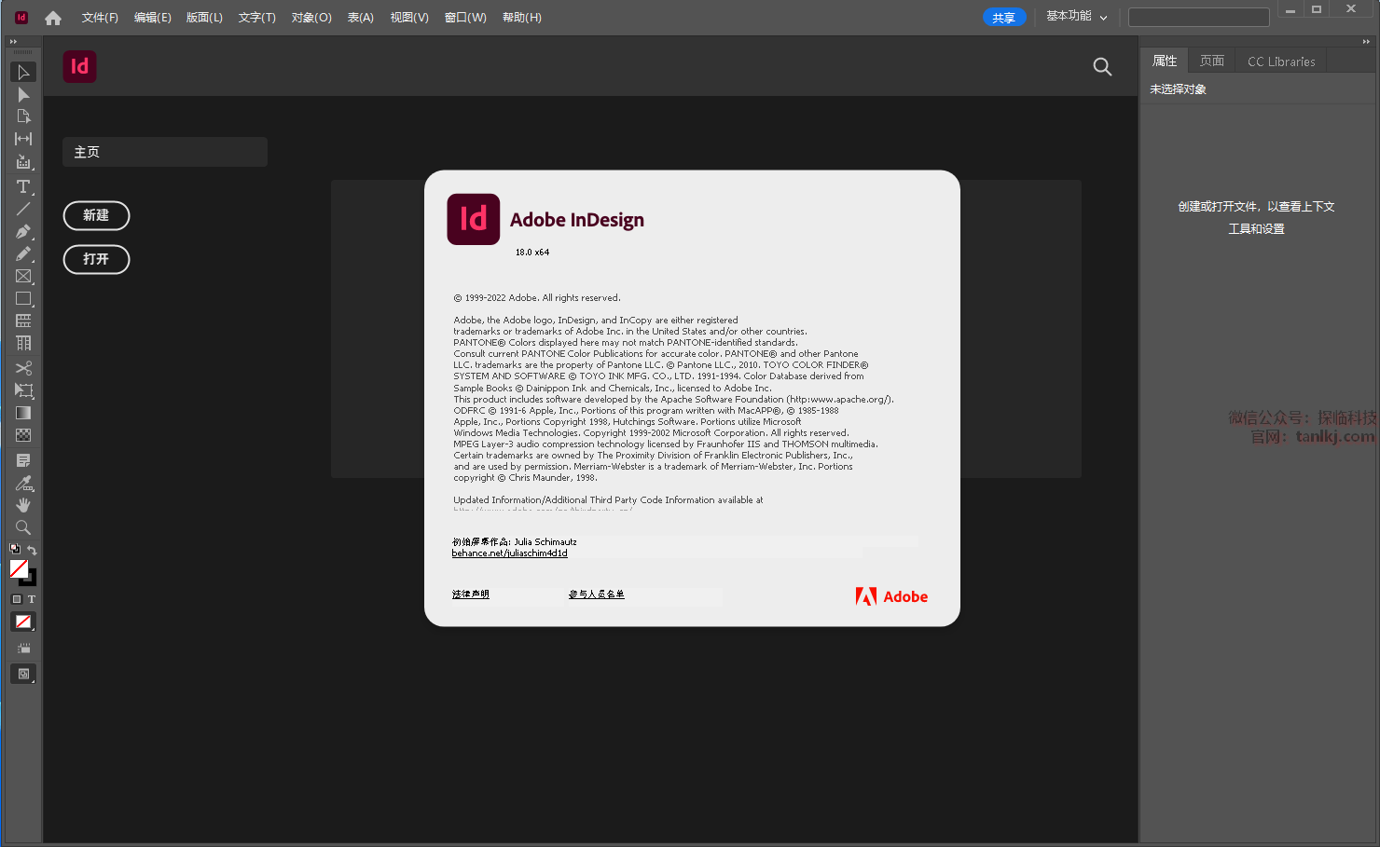Click the 新建 button
The width and height of the screenshot is (1380, 847).
[96, 215]
